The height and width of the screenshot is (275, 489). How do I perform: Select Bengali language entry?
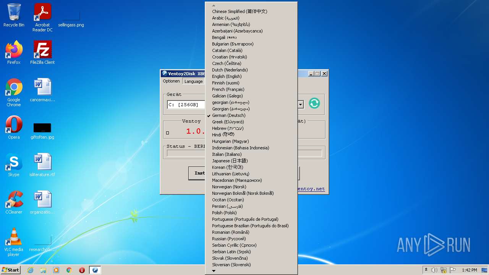pos(251,37)
